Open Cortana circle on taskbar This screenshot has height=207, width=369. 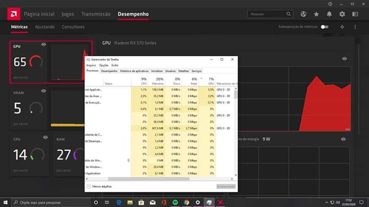tap(96, 202)
